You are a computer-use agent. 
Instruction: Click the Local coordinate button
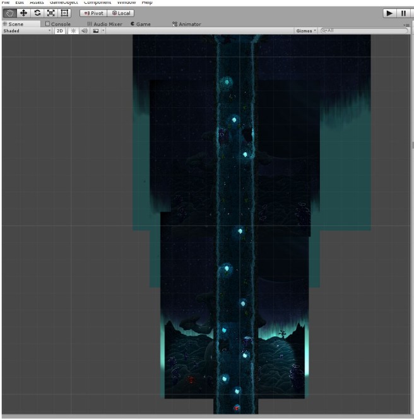(x=121, y=13)
